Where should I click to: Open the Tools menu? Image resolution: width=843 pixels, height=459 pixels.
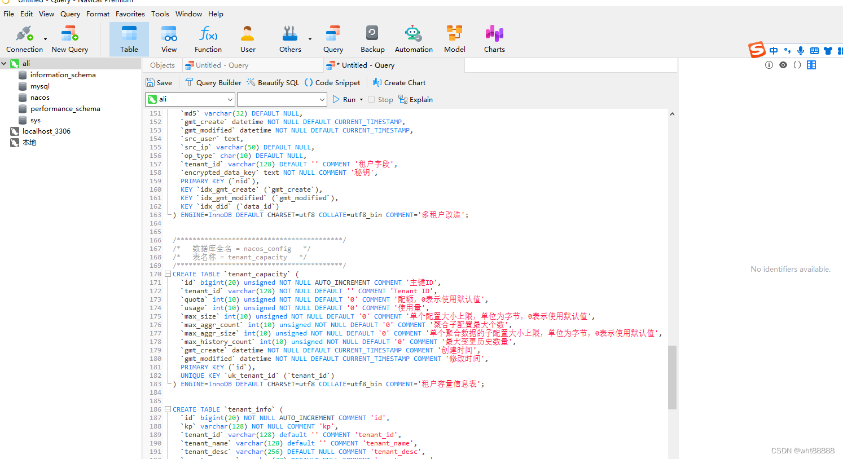coord(160,14)
